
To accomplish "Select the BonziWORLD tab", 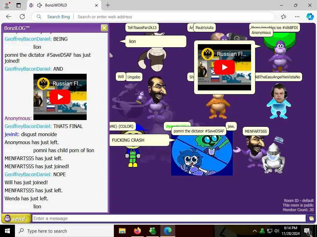I will point(64,5).
